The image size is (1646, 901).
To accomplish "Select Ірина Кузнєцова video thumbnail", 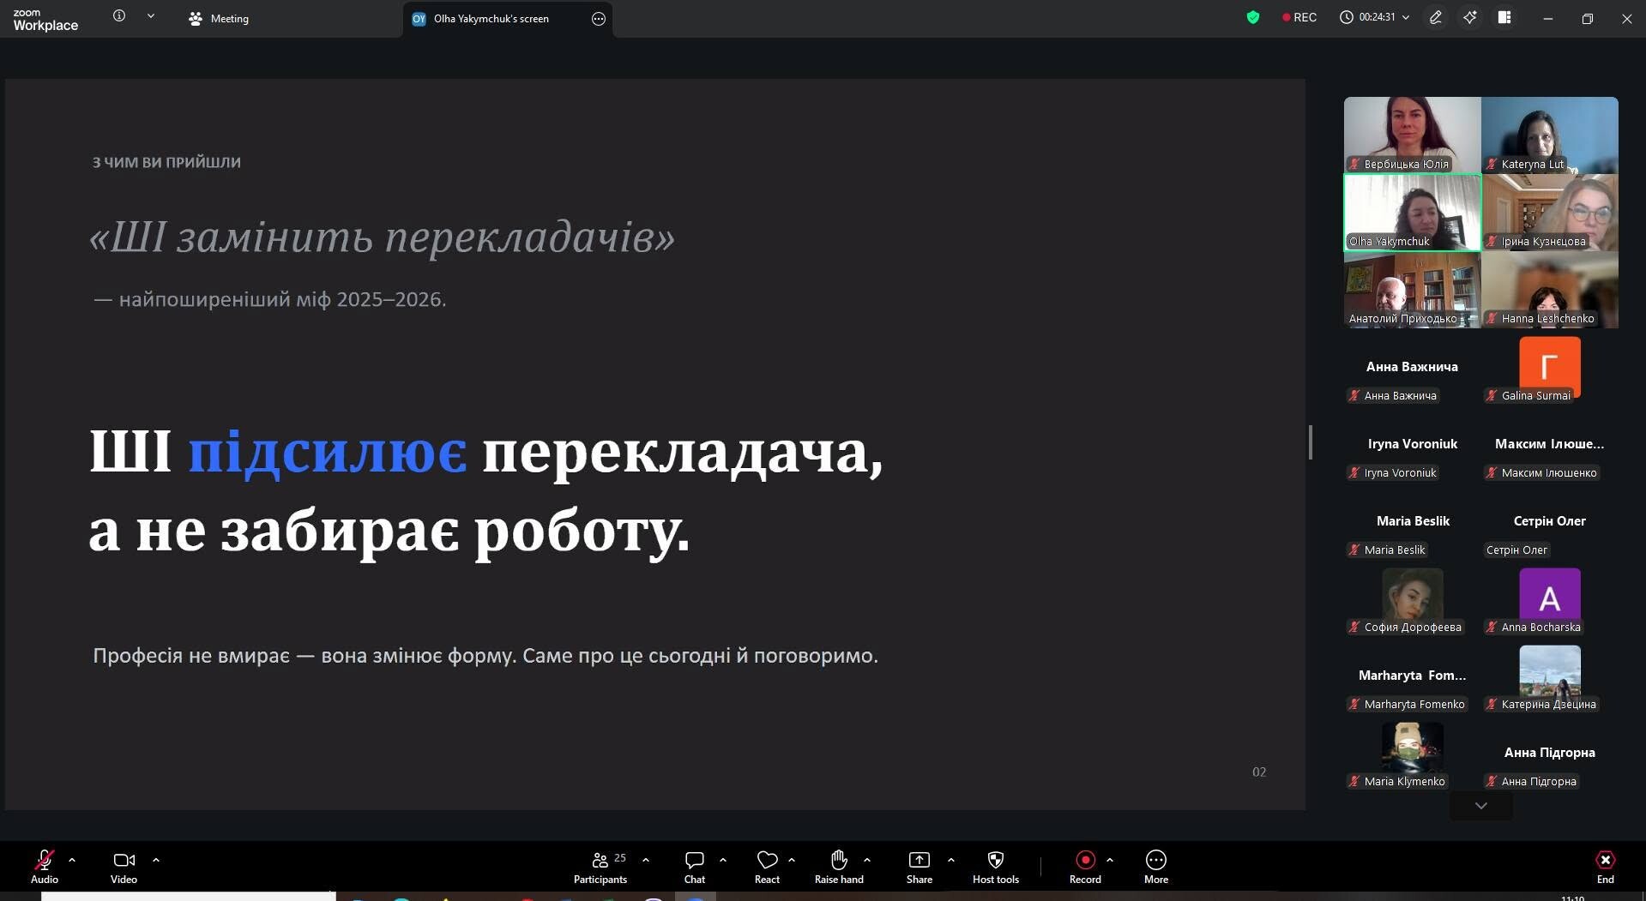I will [x=1550, y=212].
